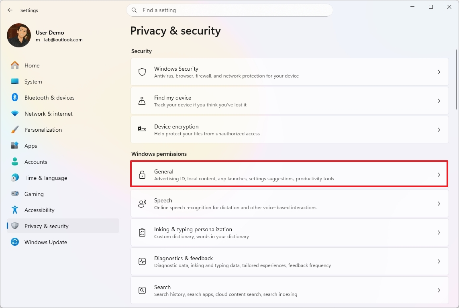Open the Windows Security shield icon
Viewport: 459px width, 308px height.
142,71
